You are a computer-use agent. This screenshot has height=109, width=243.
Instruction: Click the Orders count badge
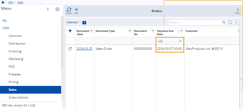(x=84, y=23)
